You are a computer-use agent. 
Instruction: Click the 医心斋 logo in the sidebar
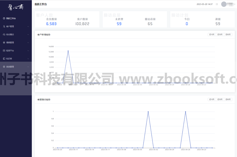[16, 7]
